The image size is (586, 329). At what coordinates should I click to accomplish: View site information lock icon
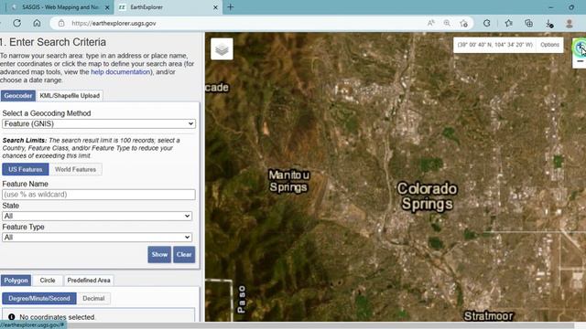tap(61, 23)
